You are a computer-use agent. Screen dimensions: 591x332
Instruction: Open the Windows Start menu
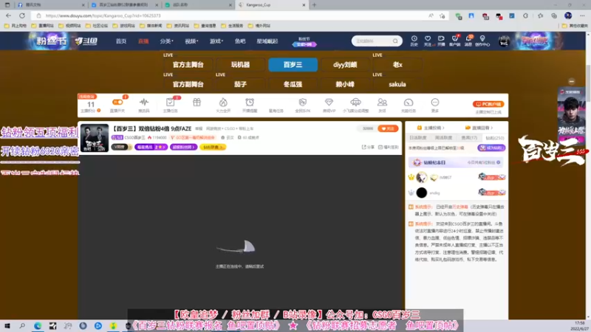7,326
